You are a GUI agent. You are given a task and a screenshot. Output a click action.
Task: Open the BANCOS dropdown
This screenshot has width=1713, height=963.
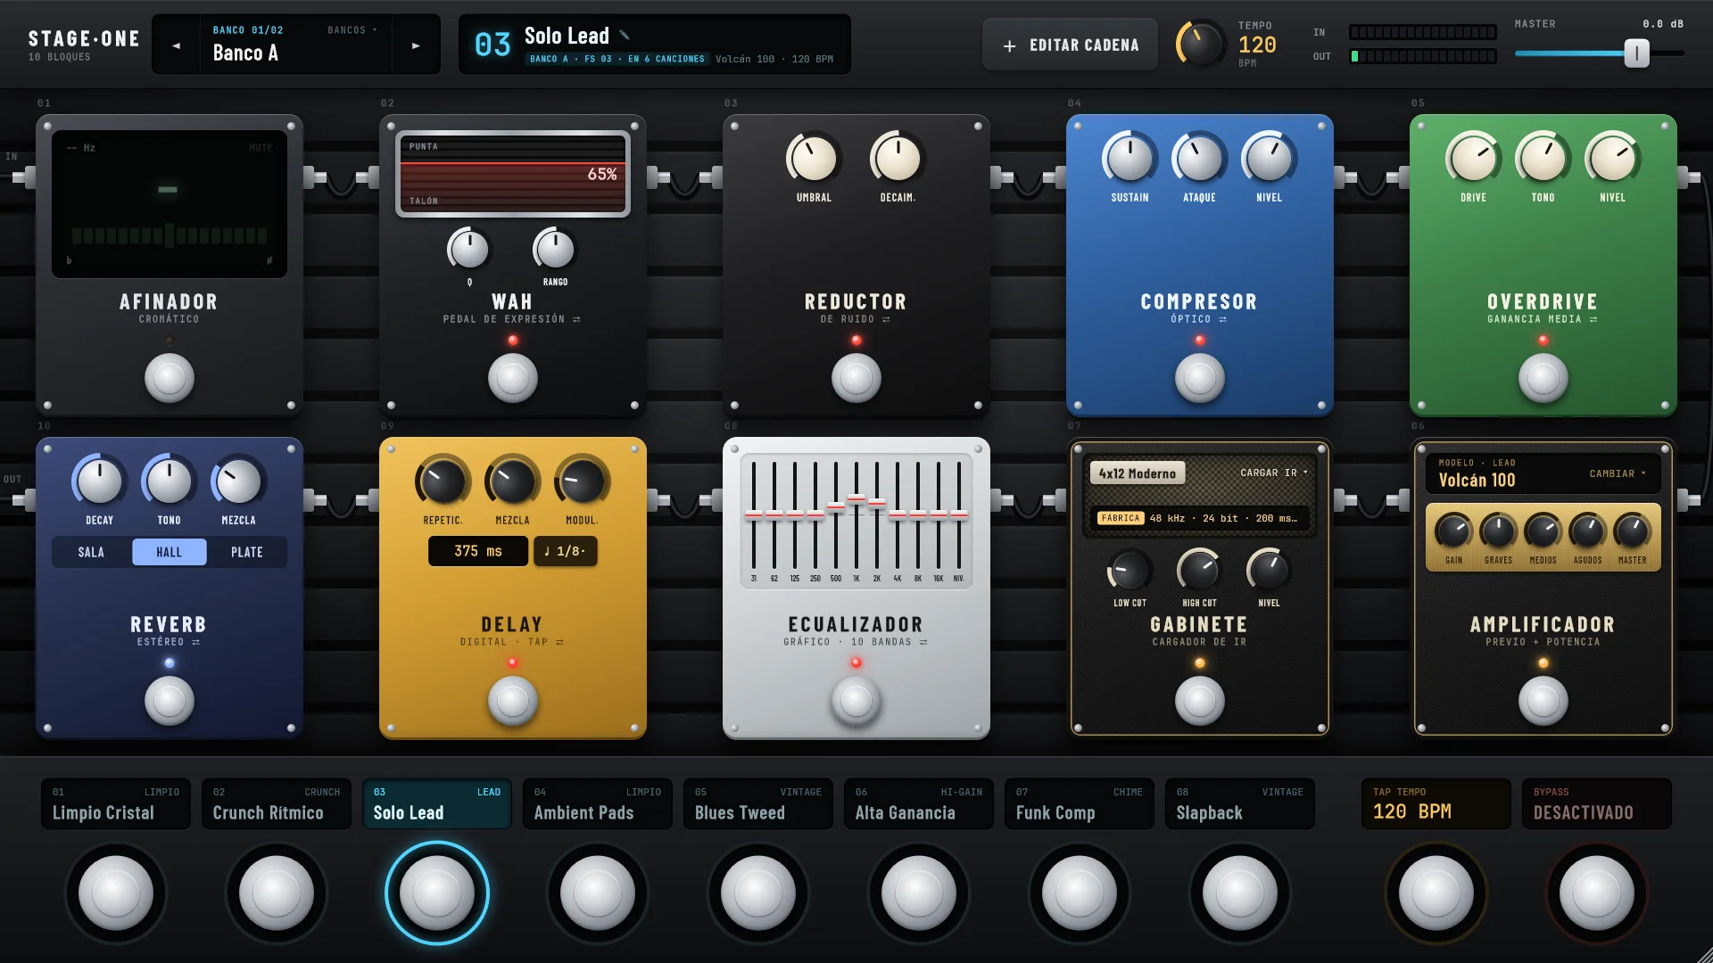[352, 30]
